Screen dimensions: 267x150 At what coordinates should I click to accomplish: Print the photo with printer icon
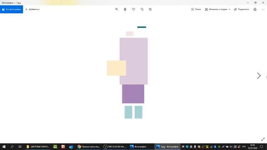pos(255,9)
